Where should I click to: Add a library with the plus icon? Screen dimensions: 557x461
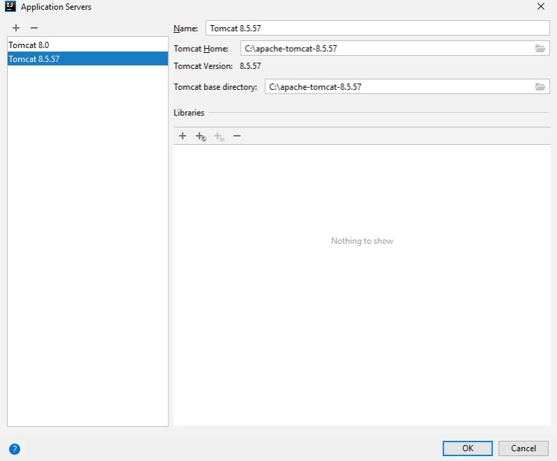click(x=182, y=136)
